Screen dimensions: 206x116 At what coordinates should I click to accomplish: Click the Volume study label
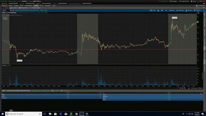(4, 65)
